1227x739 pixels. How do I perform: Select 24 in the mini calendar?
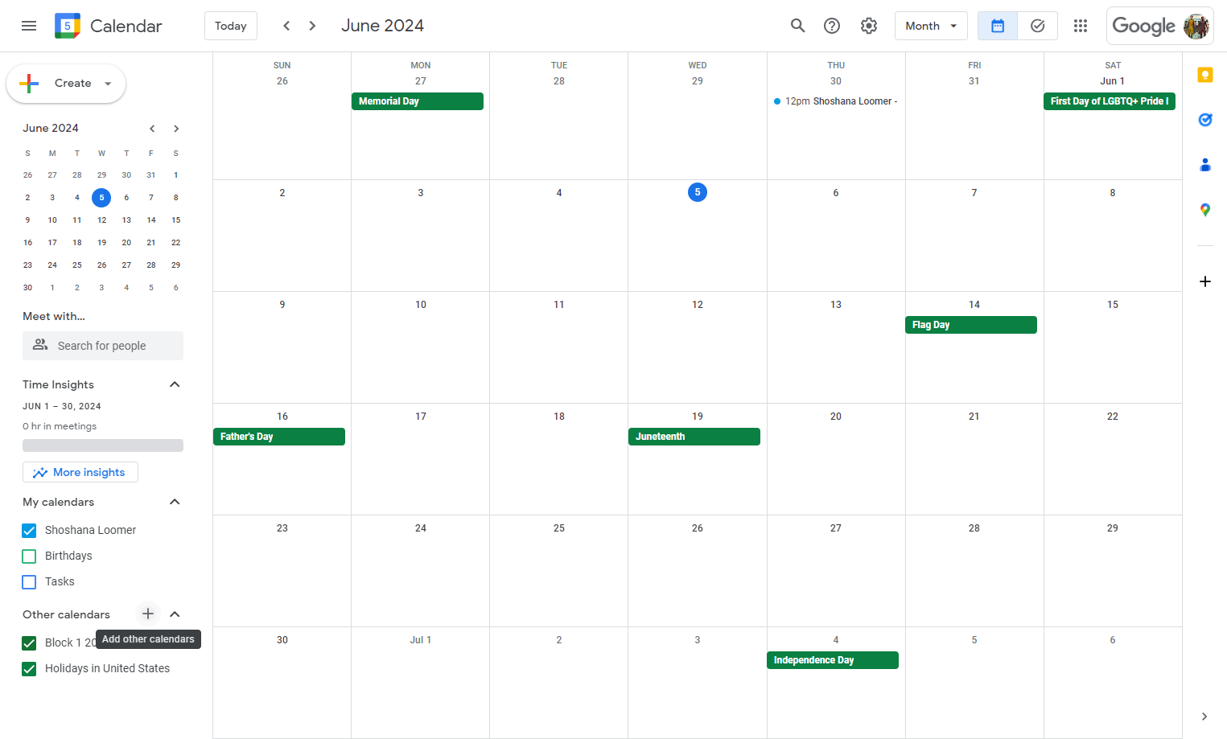52,265
